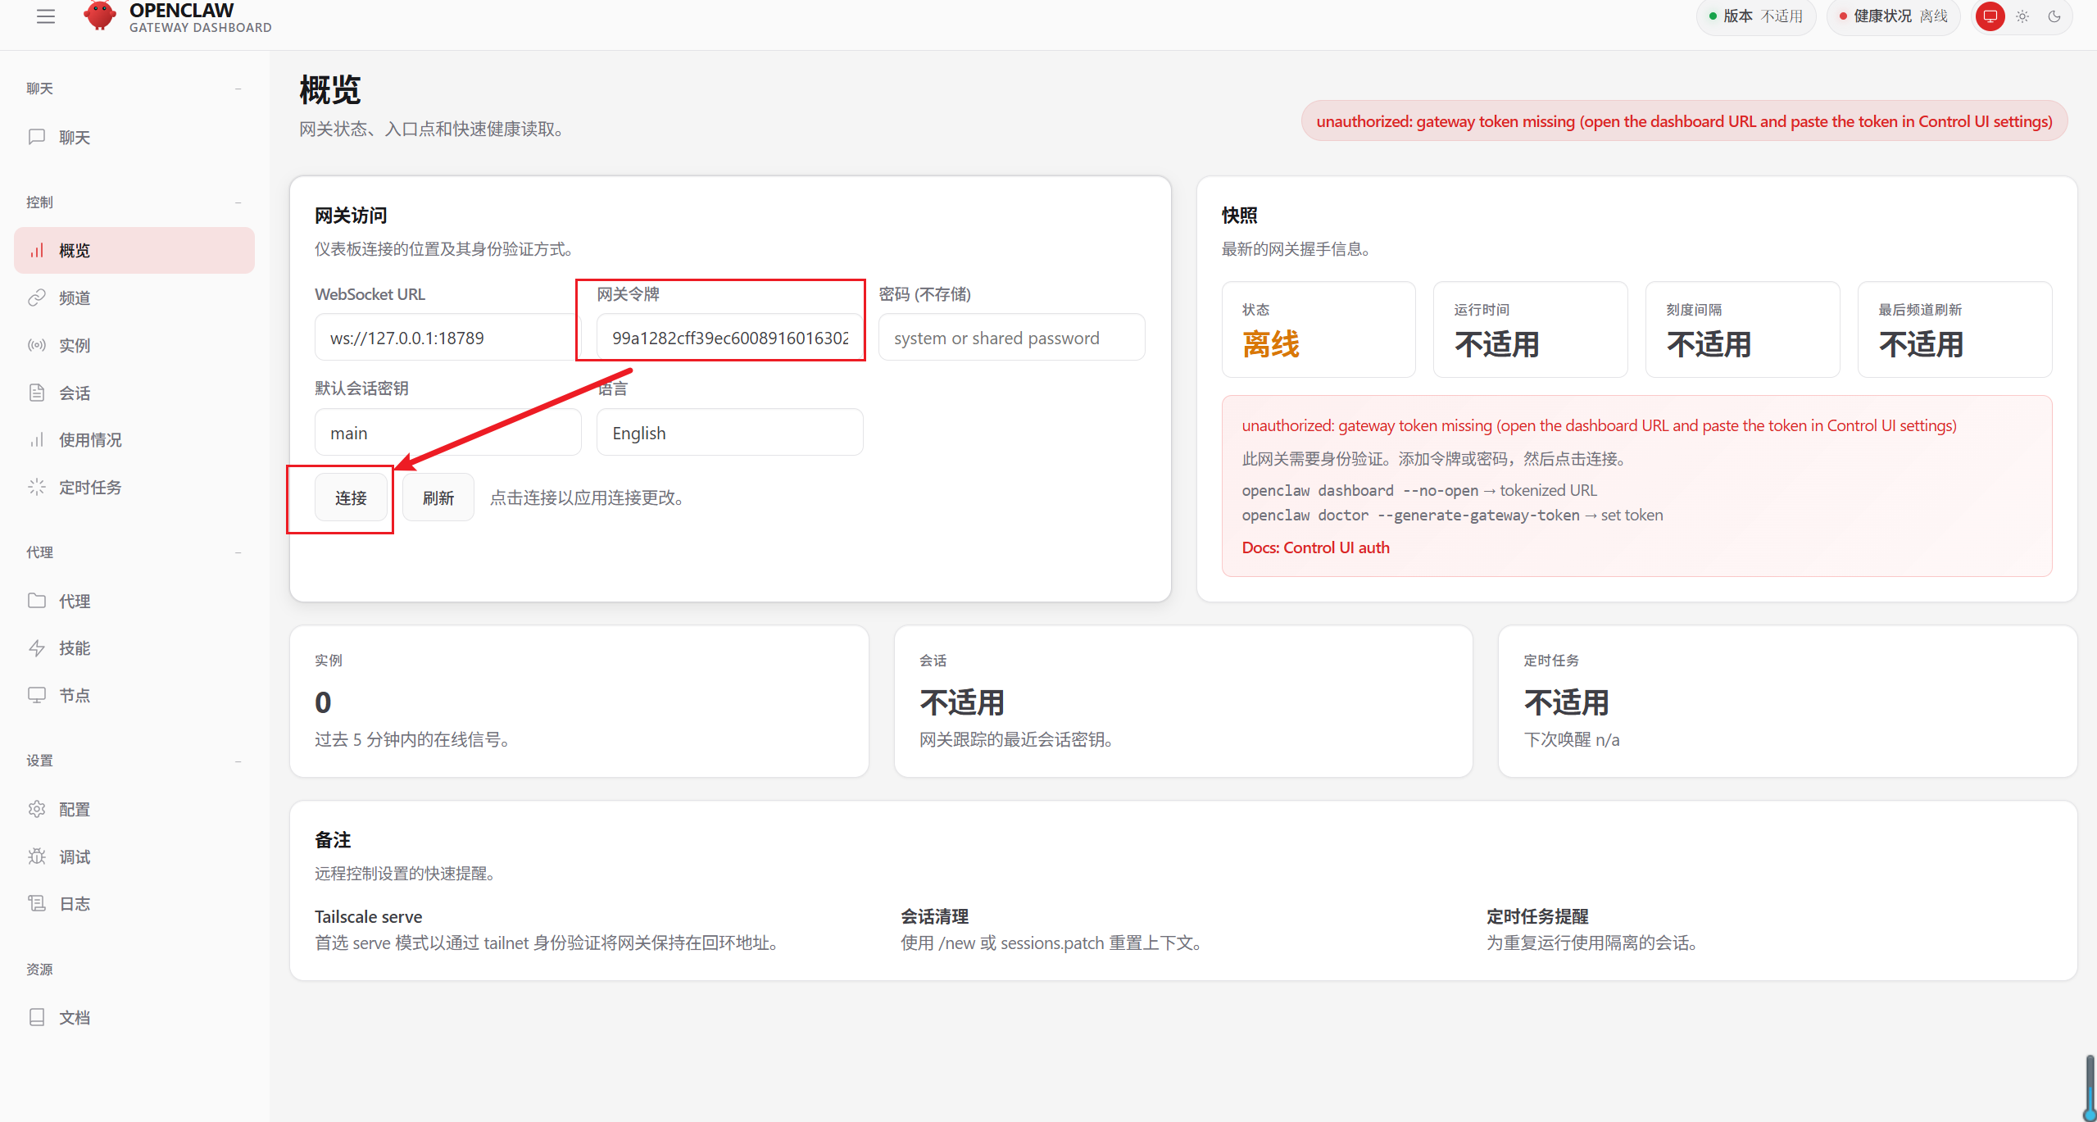Viewport: 2097px width, 1122px height.
Task: Click the Tailscale serve note heading
Action: 368,916
